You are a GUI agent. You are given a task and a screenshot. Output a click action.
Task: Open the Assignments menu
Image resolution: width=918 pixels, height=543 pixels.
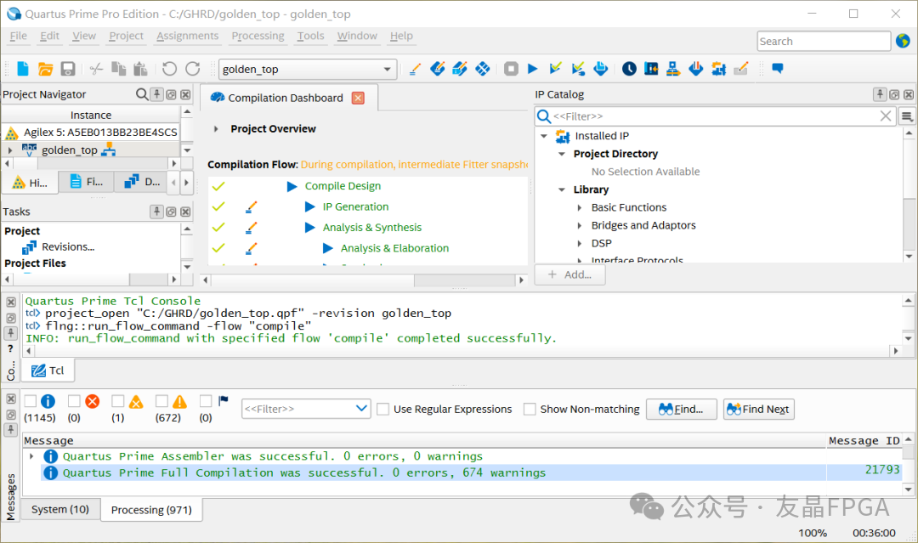pos(187,36)
